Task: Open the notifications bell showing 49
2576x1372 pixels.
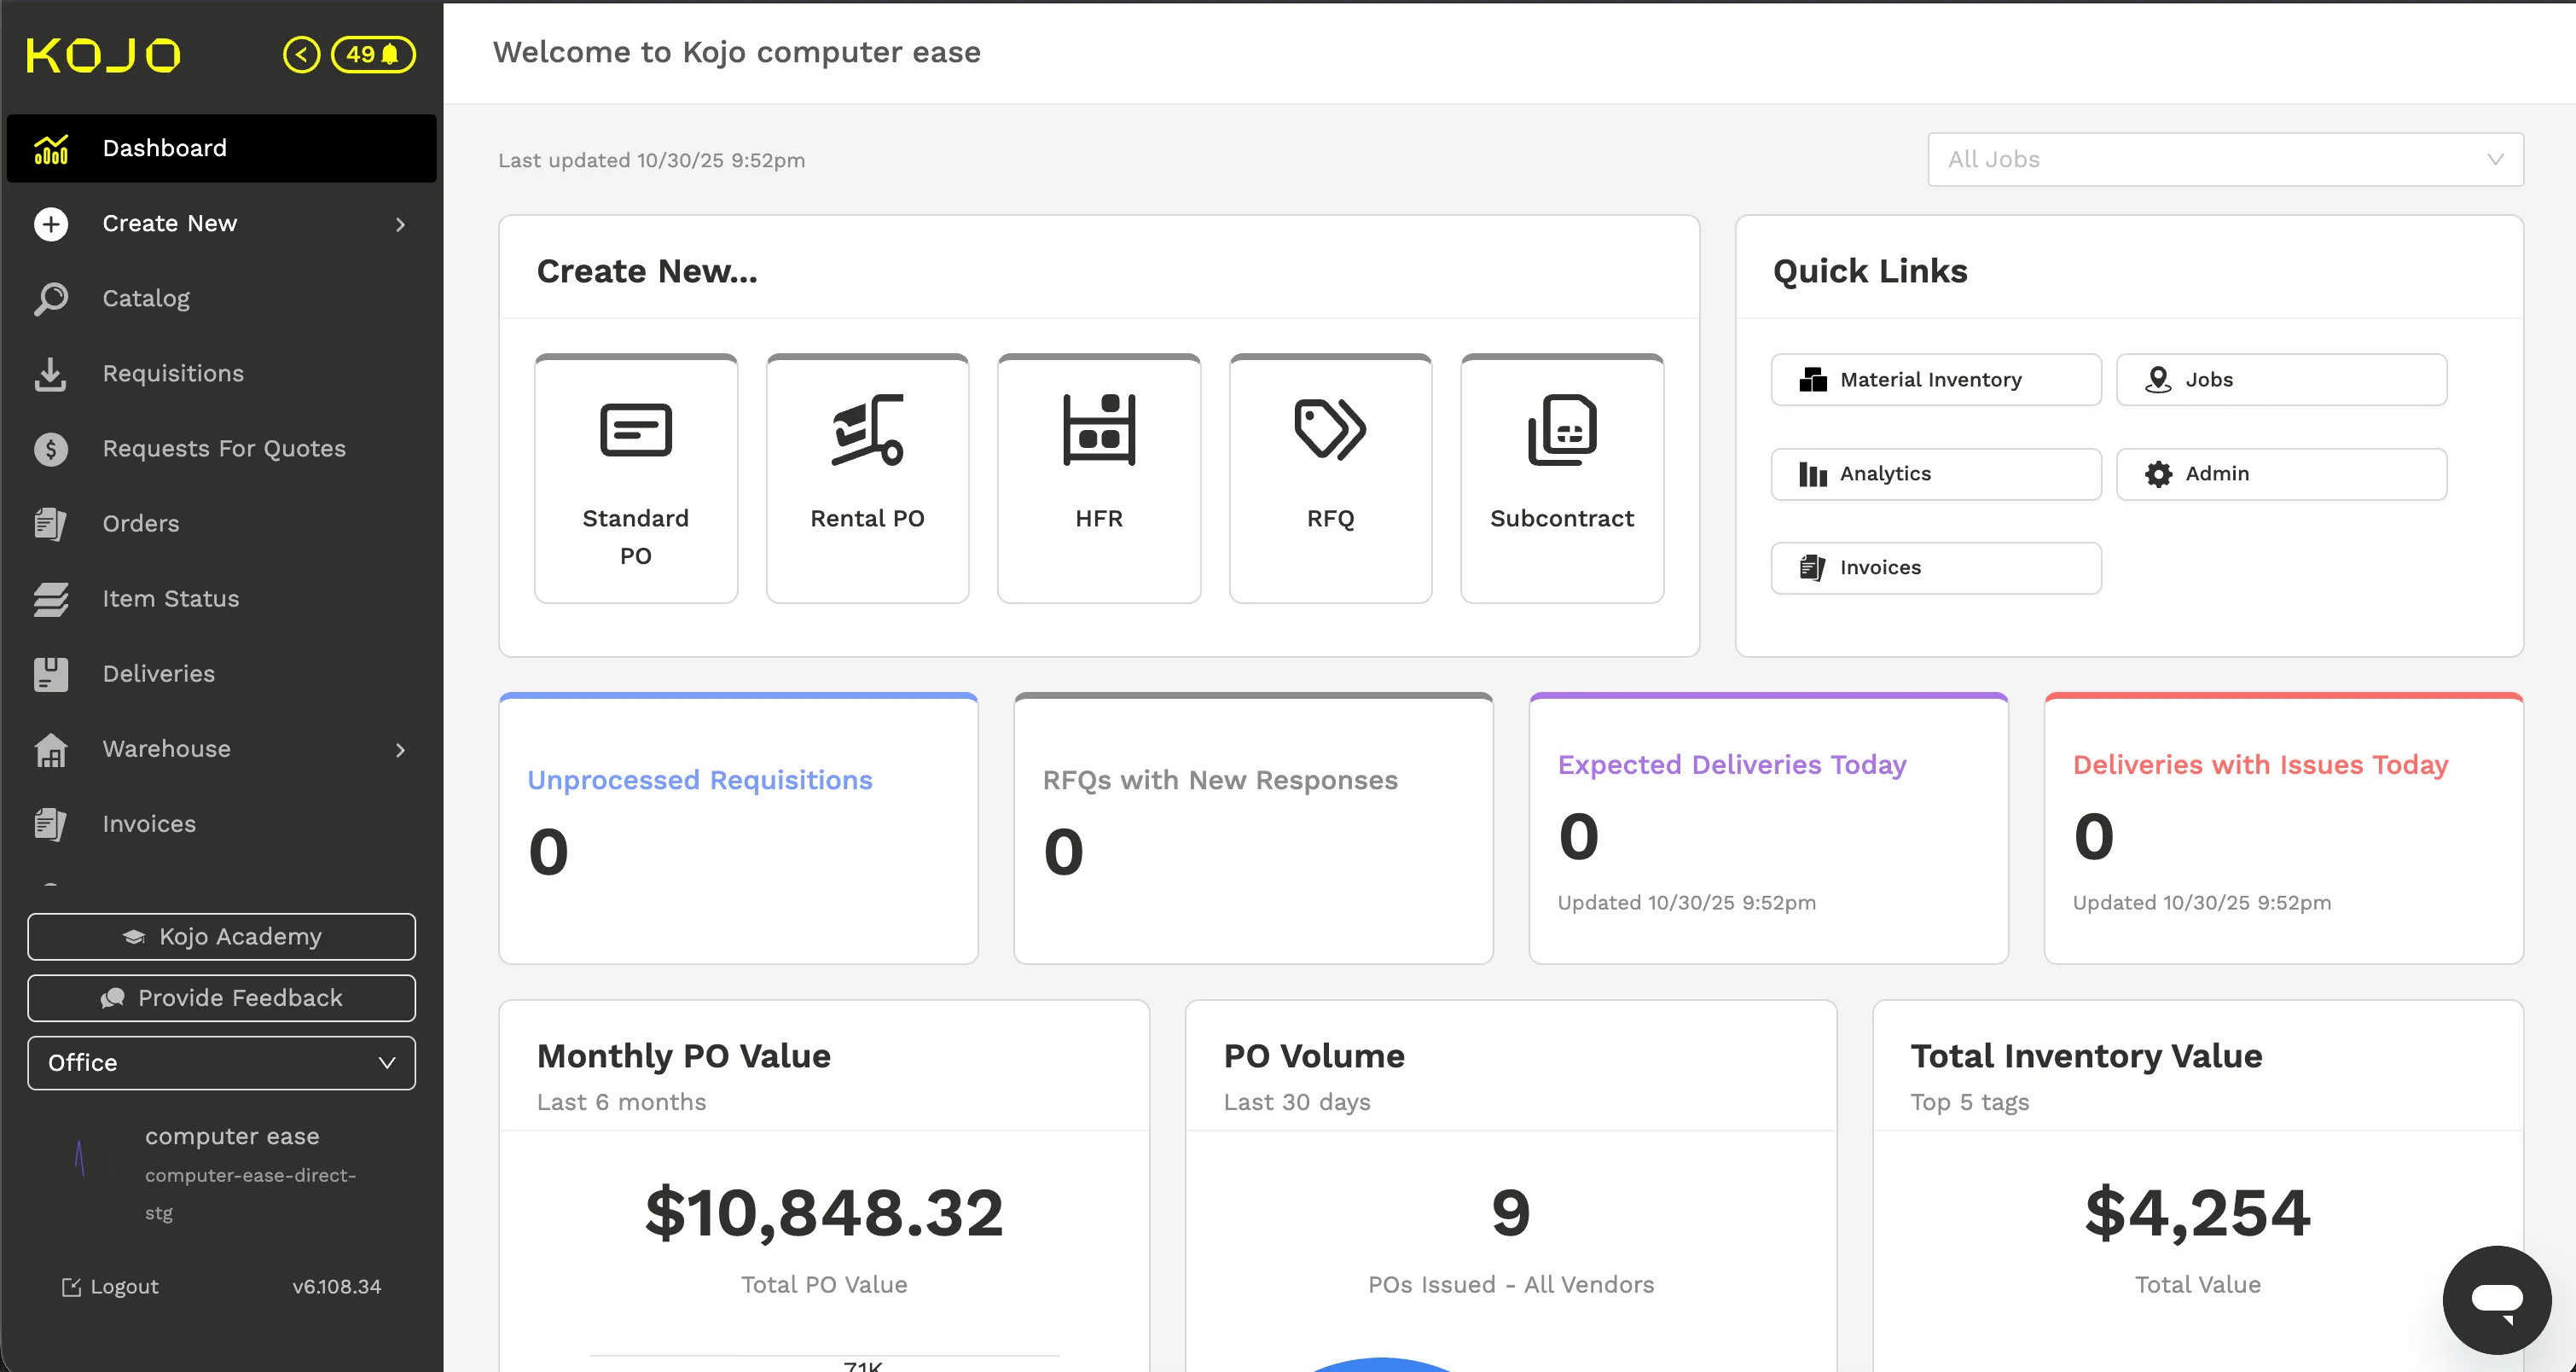Action: pyautogui.click(x=374, y=54)
